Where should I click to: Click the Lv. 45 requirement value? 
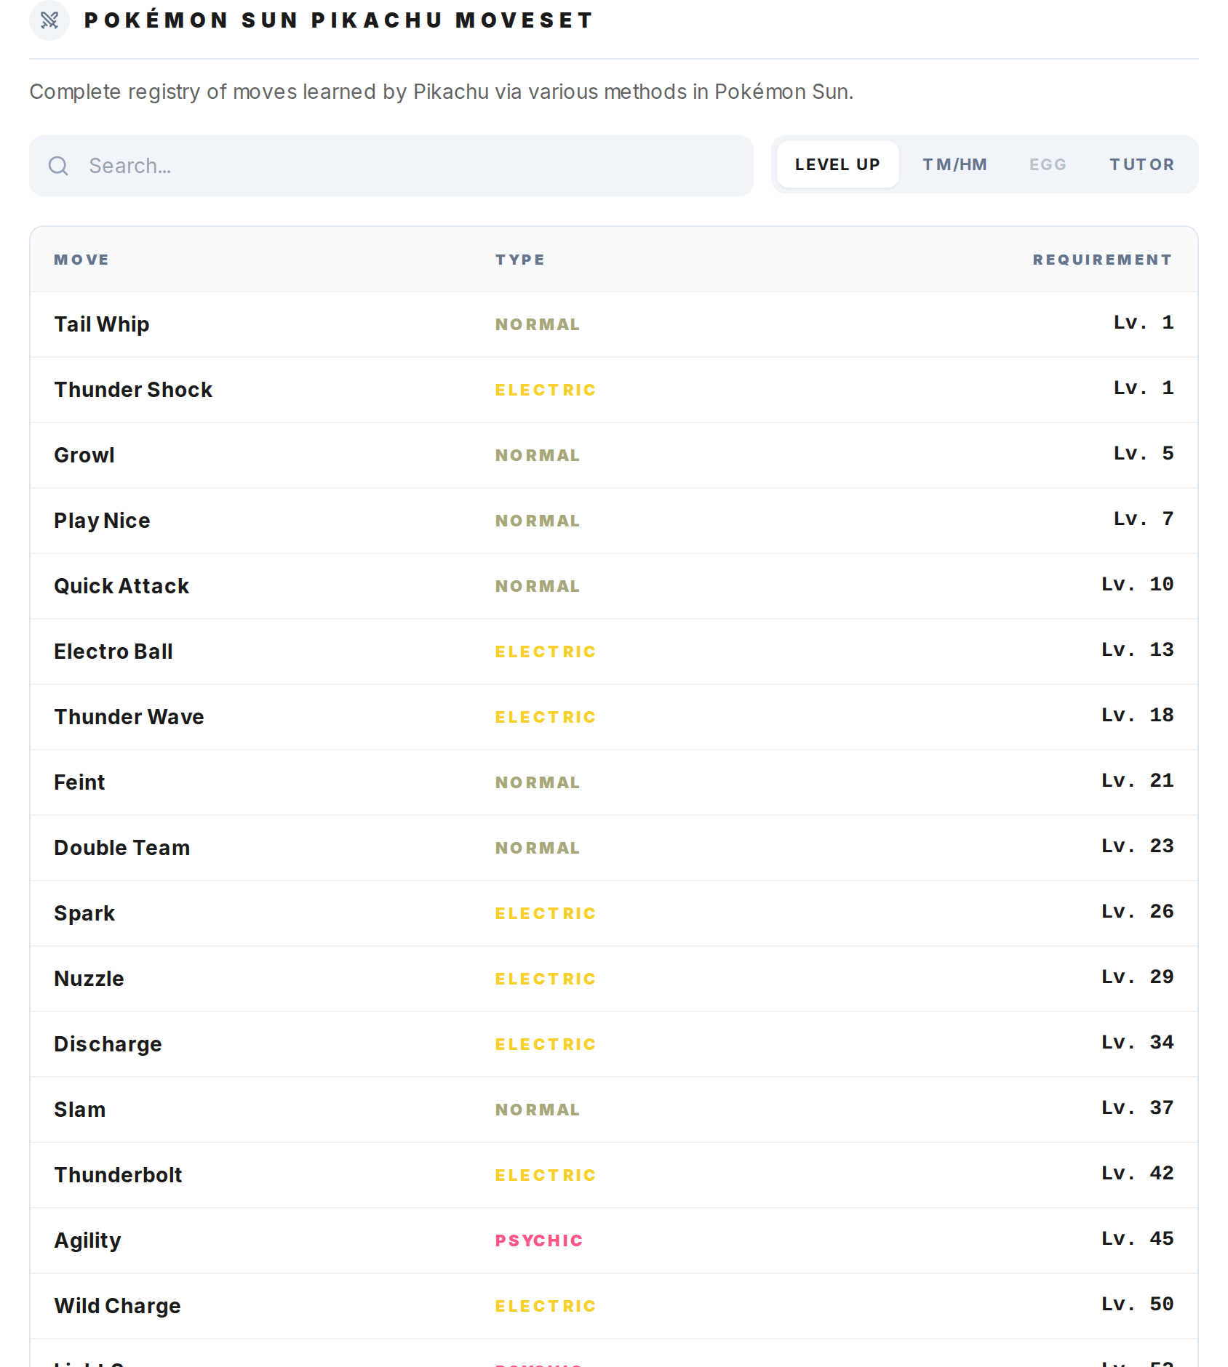pyautogui.click(x=1138, y=1239)
